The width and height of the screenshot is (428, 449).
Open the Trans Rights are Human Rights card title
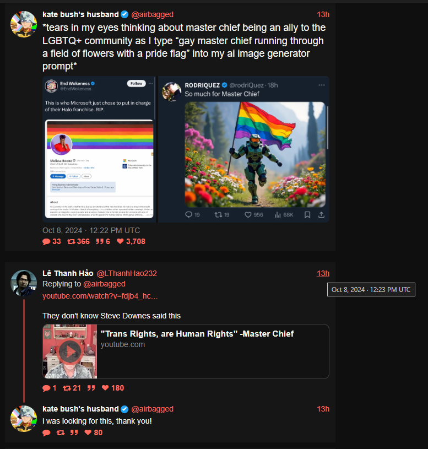point(197,334)
